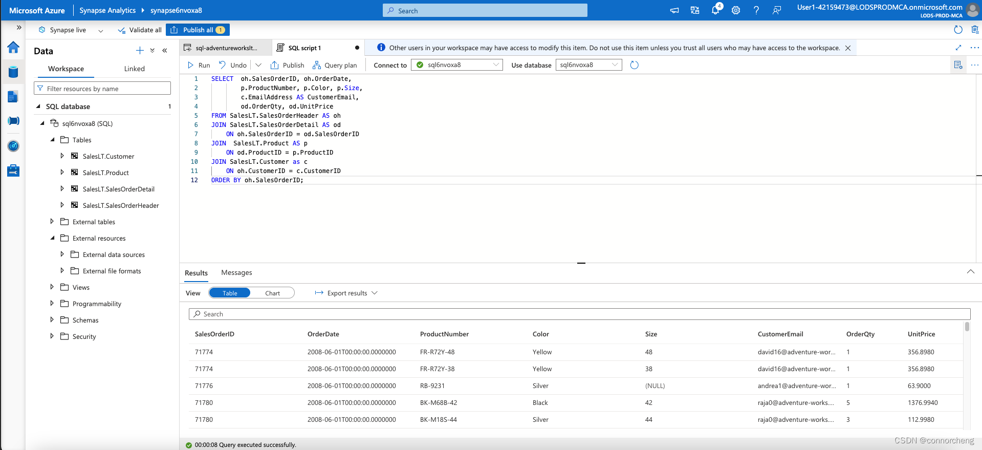
Task: Open the script toolbar more options ellipsis
Action: [975, 65]
